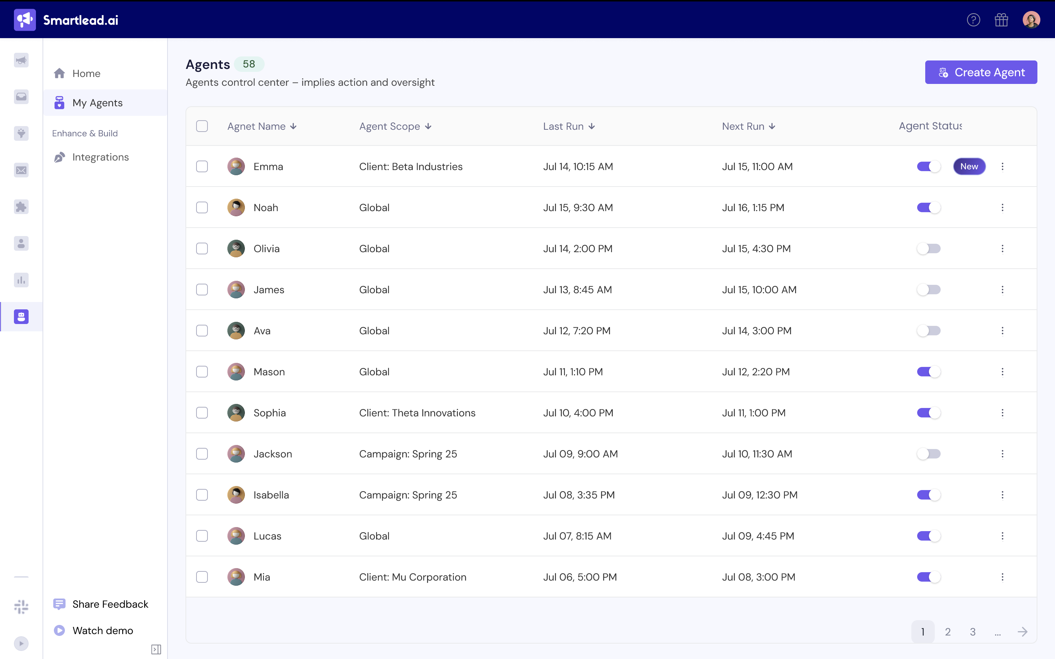Open more options for Mason row
The width and height of the screenshot is (1055, 659).
pyautogui.click(x=1002, y=372)
